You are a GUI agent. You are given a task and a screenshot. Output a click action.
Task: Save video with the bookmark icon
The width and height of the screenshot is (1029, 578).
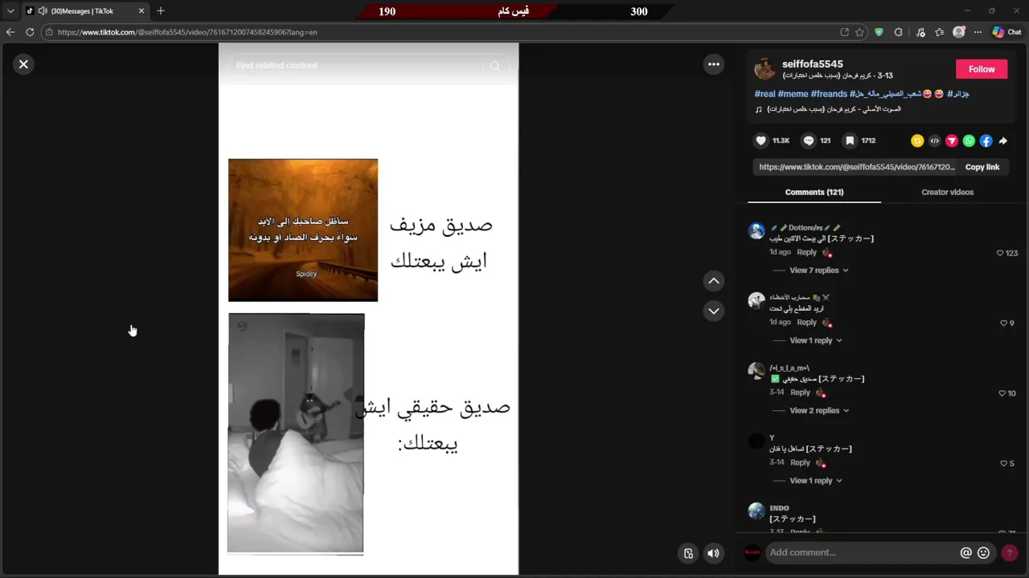tap(850, 140)
